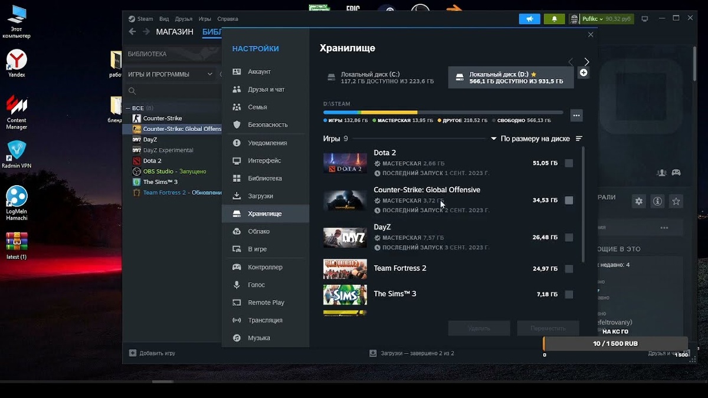Check the Team Fortress 2 checkbox
This screenshot has width=708, height=398.
coord(569,269)
